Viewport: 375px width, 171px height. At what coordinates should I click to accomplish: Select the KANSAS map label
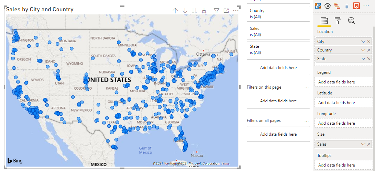(x=112, y=88)
